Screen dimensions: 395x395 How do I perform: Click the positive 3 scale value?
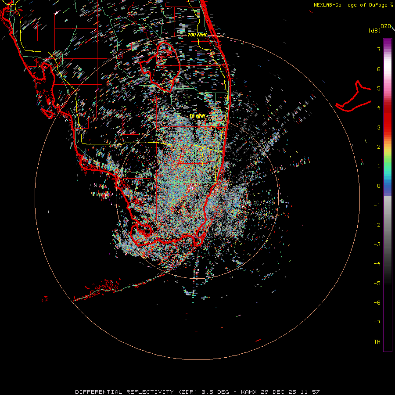tap(379, 127)
